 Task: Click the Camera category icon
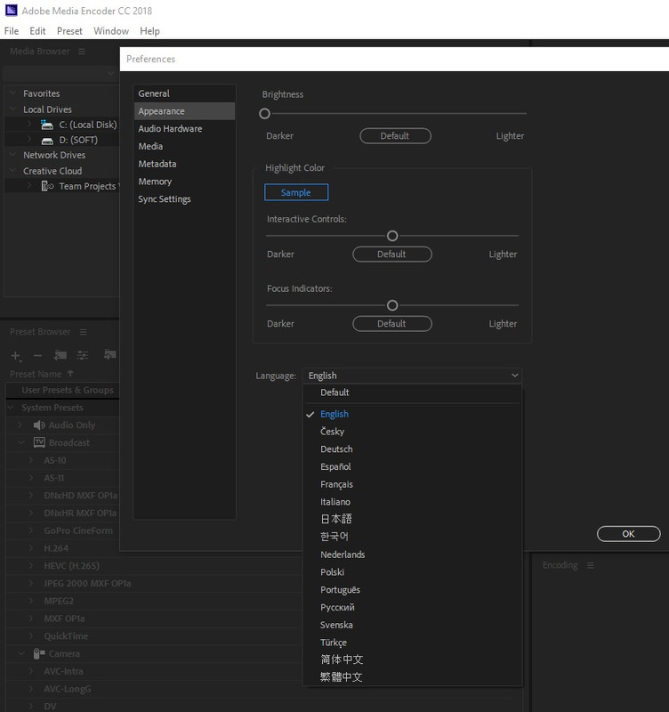pyautogui.click(x=39, y=654)
